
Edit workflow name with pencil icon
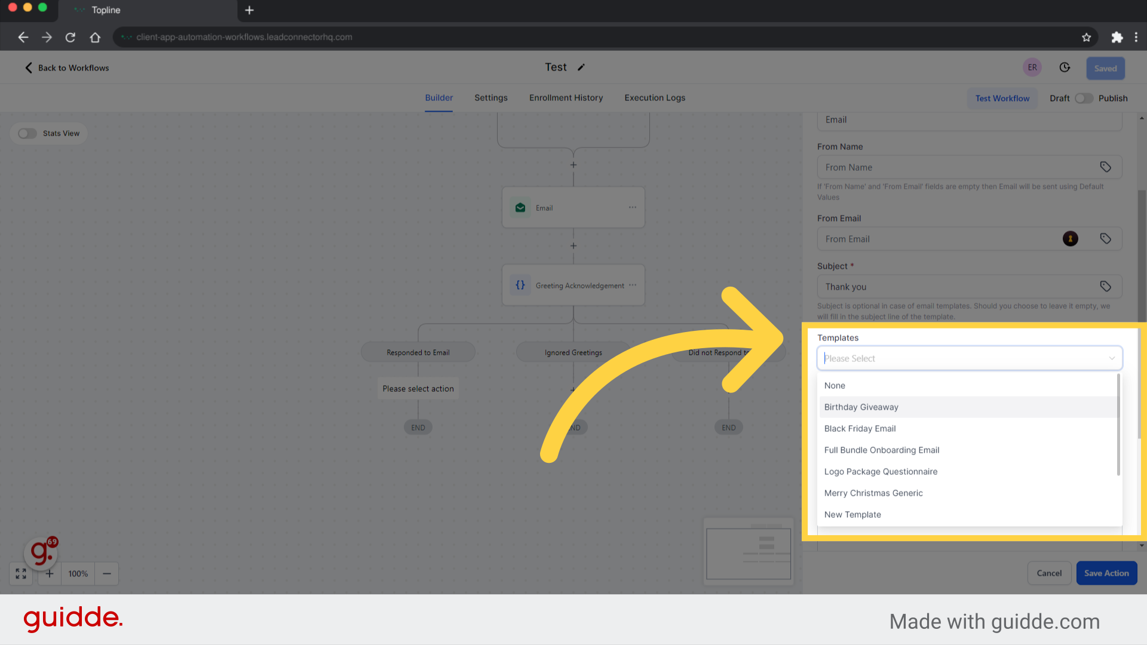point(581,67)
